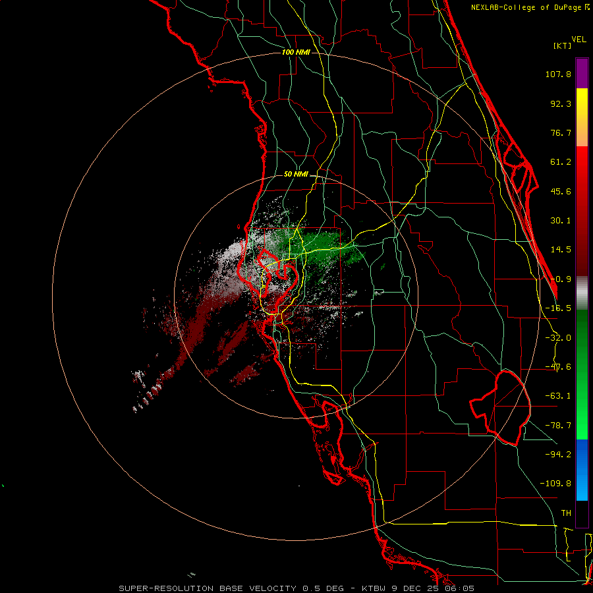Click the 45.6 velocity legend value
Screen dimensions: 593x593
561,191
